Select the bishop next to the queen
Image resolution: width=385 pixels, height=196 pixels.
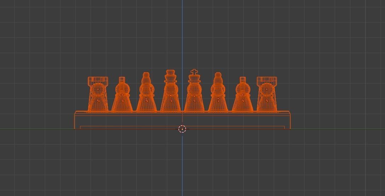146,92
